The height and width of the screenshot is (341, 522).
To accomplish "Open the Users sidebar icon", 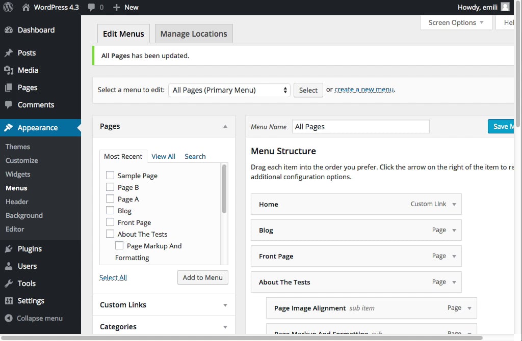I will tap(9, 266).
